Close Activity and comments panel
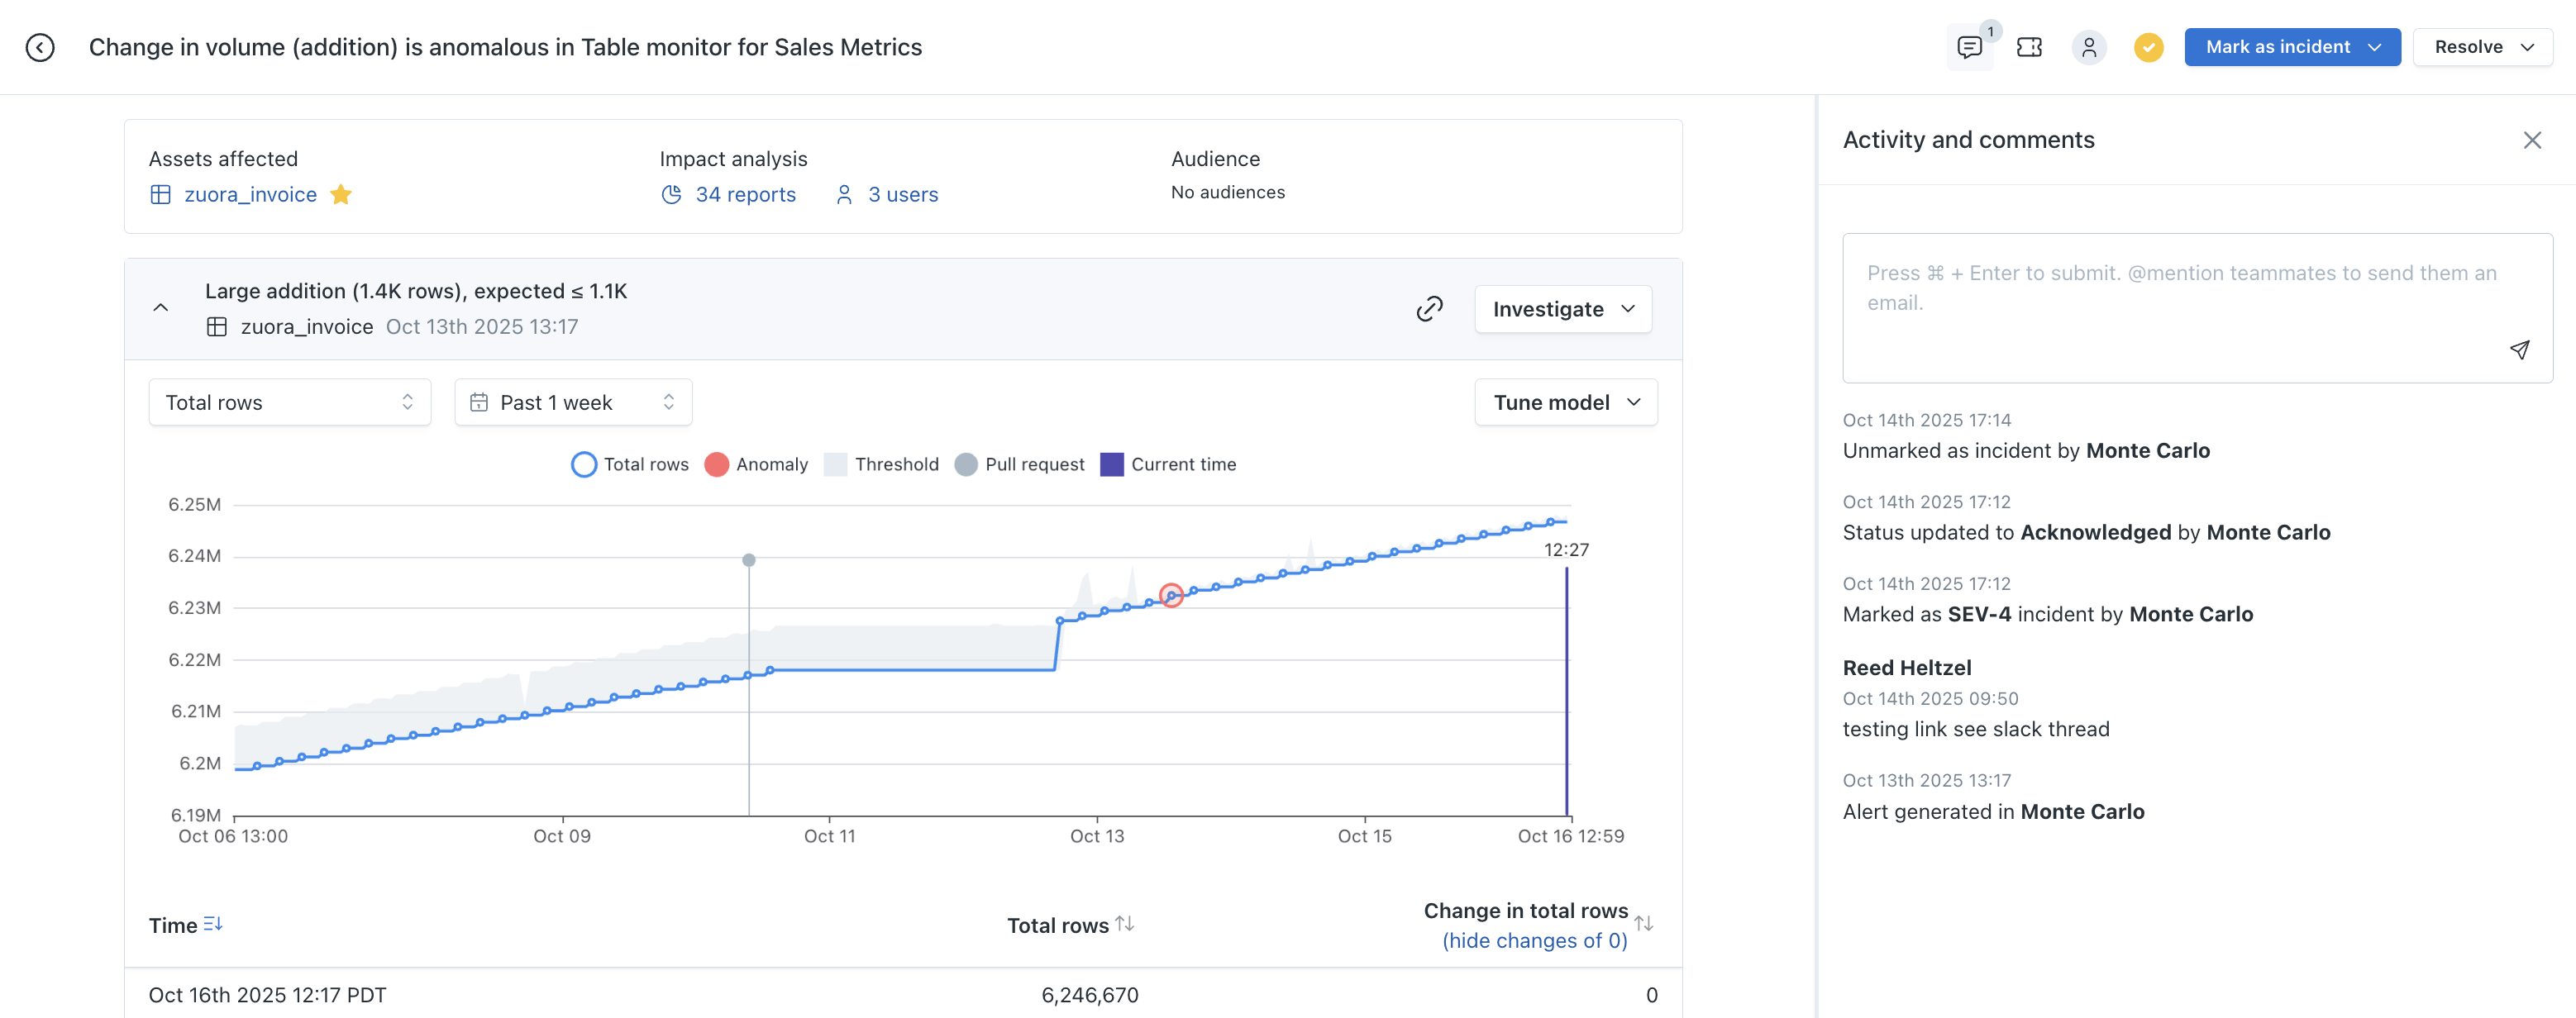Viewport: 2576px width, 1018px height. click(2531, 140)
